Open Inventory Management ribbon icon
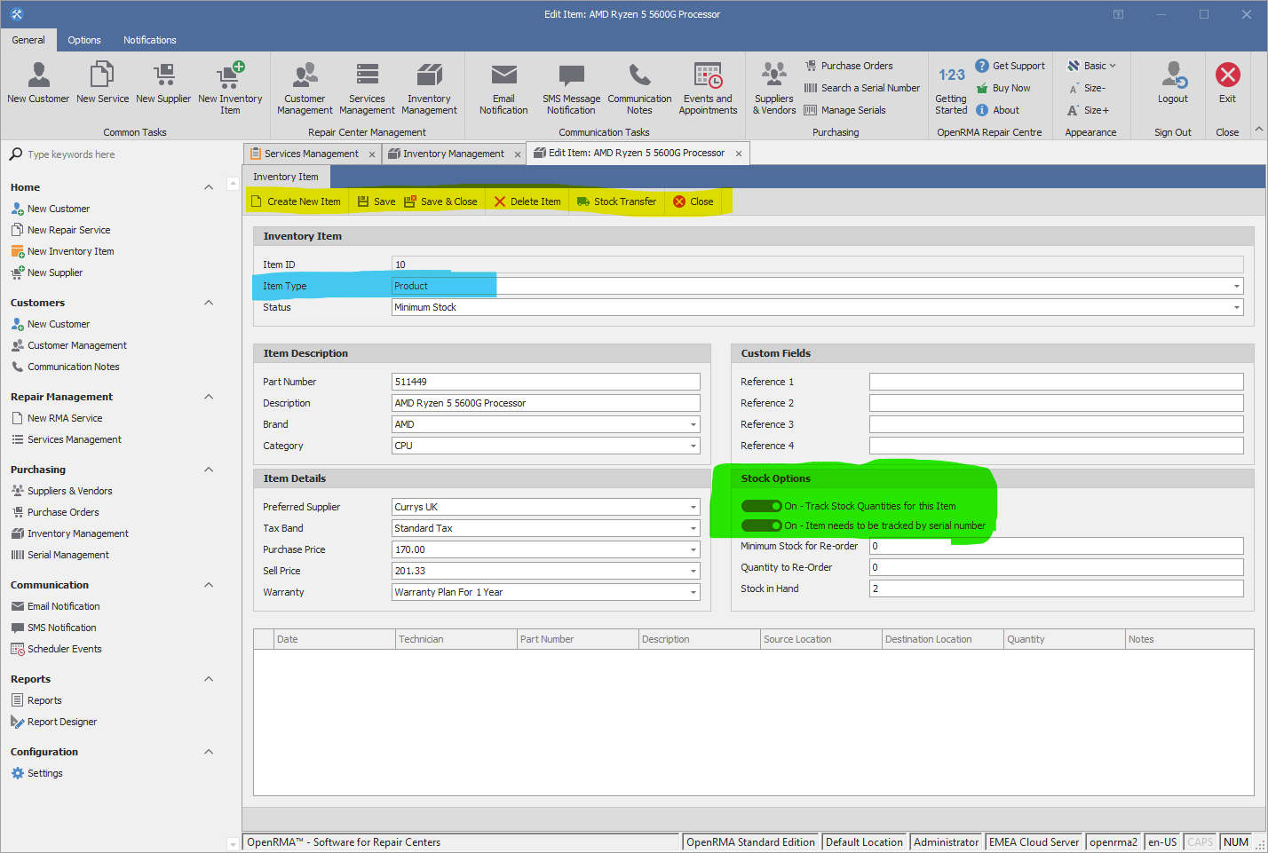The image size is (1268, 853). pyautogui.click(x=429, y=88)
